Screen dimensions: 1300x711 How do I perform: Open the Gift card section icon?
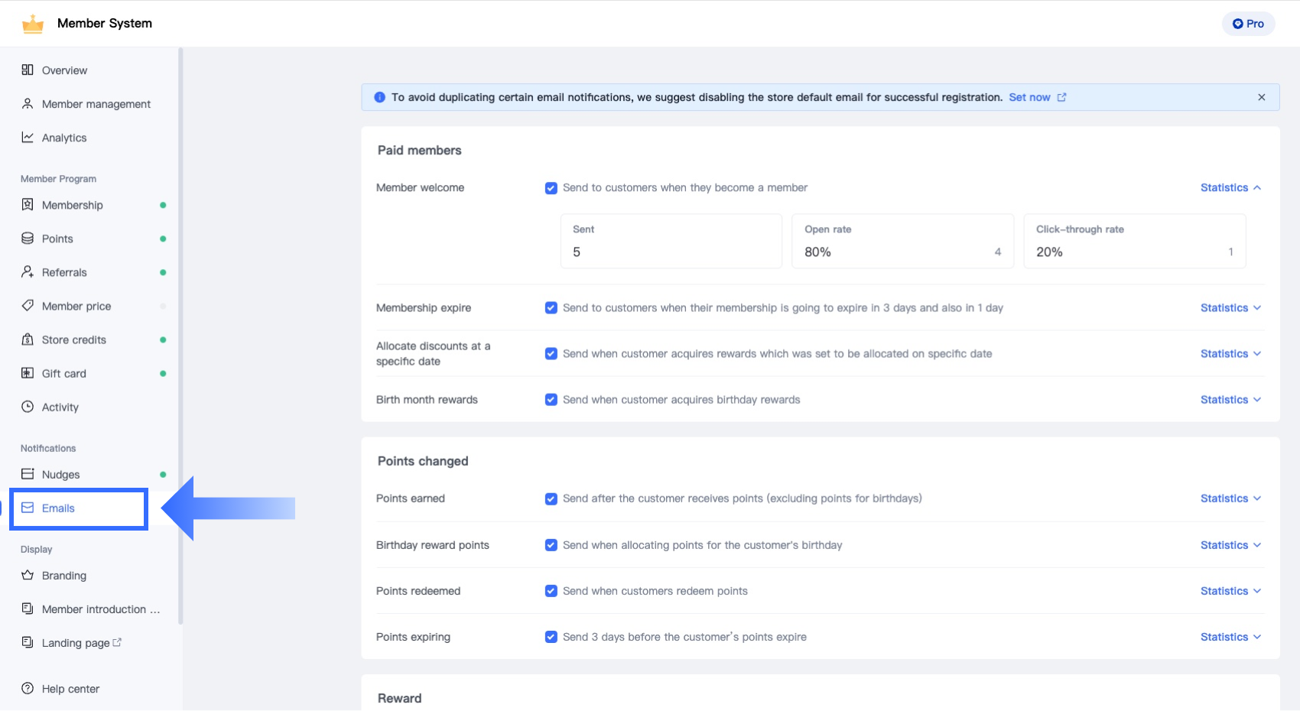point(27,372)
